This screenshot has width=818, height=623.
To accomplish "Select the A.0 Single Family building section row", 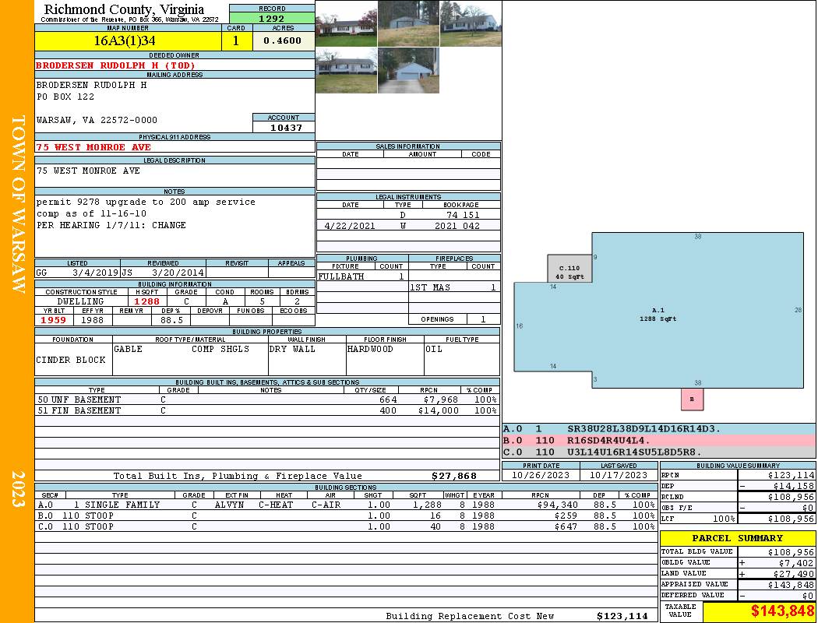I will tap(343, 505).
